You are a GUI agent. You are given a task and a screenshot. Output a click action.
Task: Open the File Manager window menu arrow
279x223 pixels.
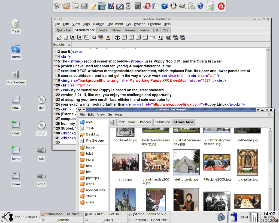tap(80, 110)
